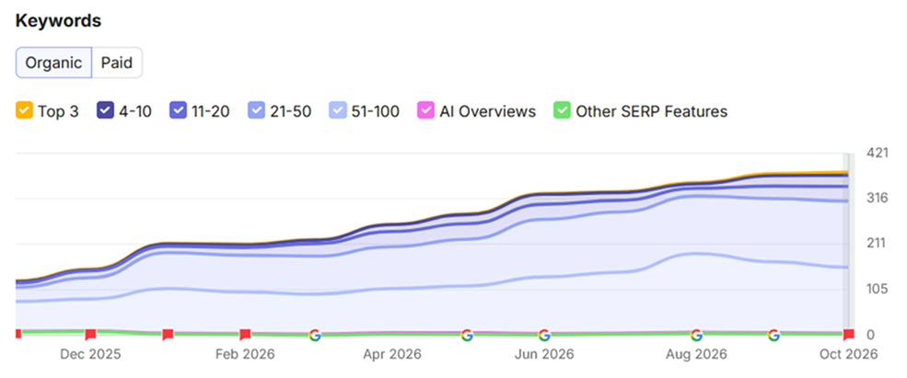Uncheck Other SERP Features

click(563, 111)
